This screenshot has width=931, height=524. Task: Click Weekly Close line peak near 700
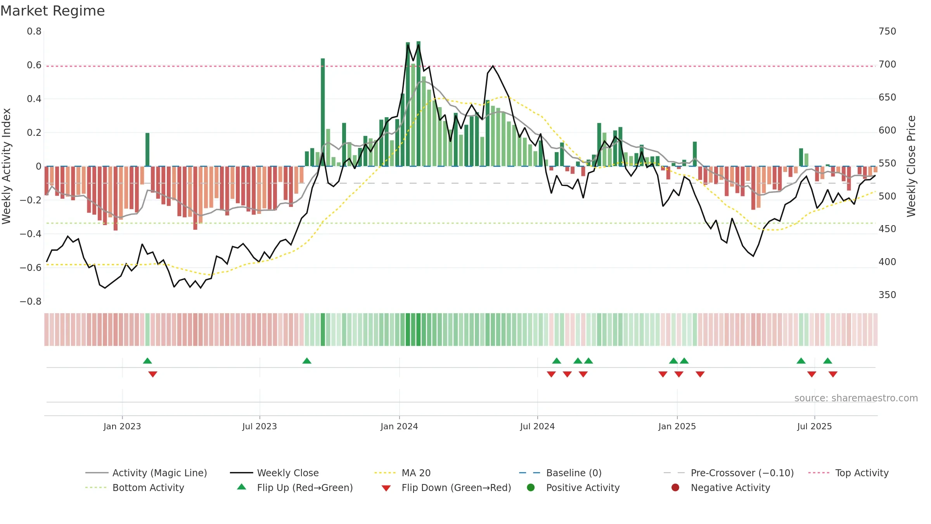[x=493, y=66]
